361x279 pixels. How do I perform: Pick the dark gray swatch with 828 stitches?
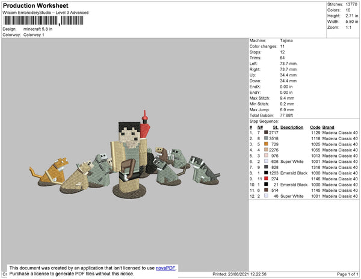(x=266, y=167)
